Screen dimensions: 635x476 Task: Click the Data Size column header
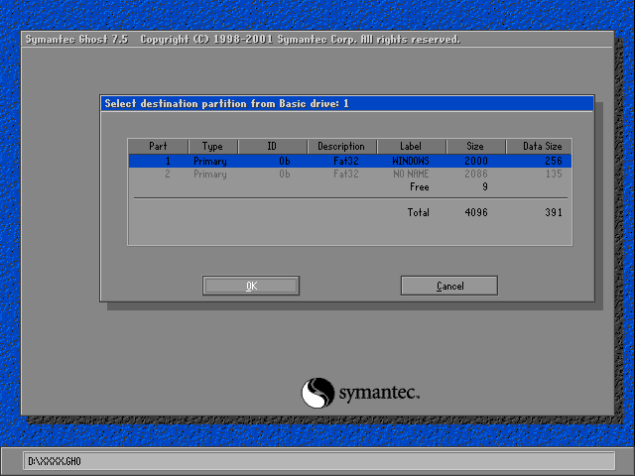[x=539, y=146]
